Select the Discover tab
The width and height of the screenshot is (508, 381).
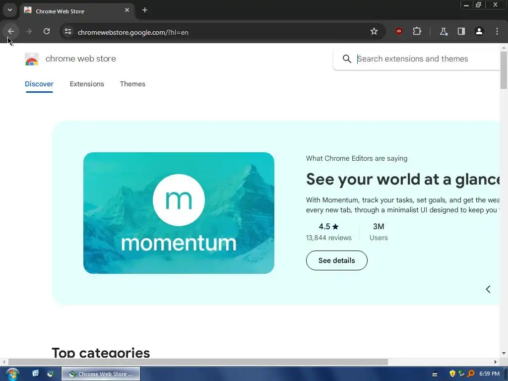(39, 84)
